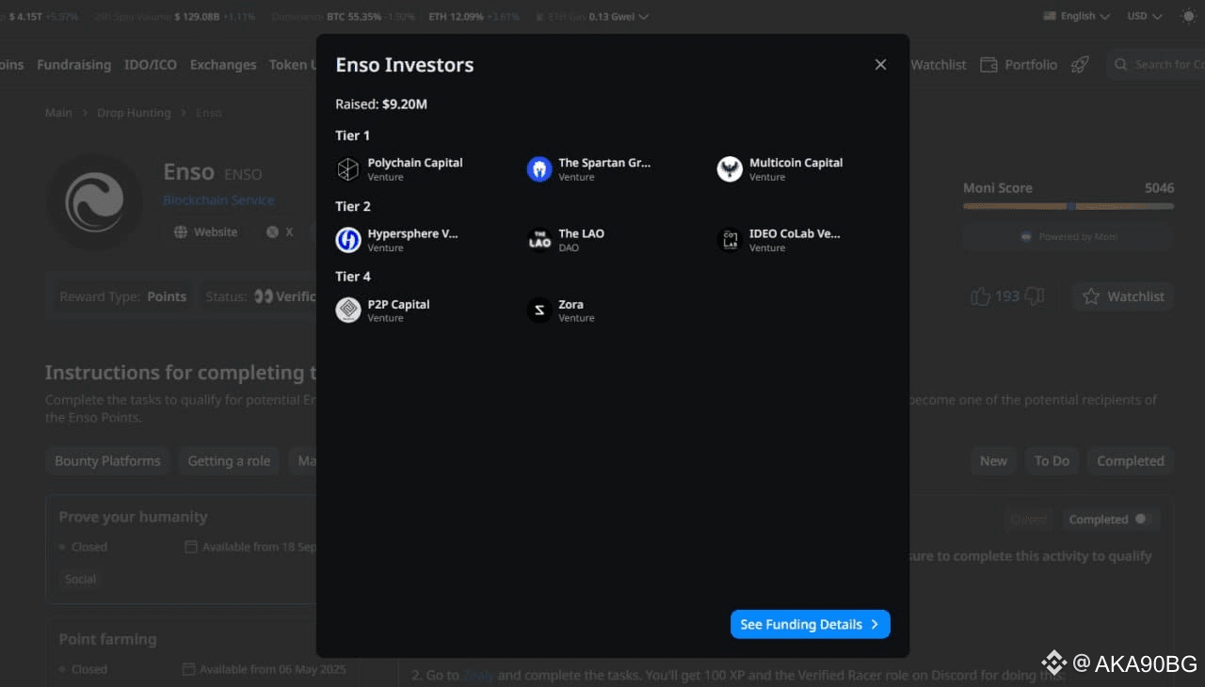Go to Drop Hunting in the breadcrumb
This screenshot has height=687, width=1205.
(134, 113)
